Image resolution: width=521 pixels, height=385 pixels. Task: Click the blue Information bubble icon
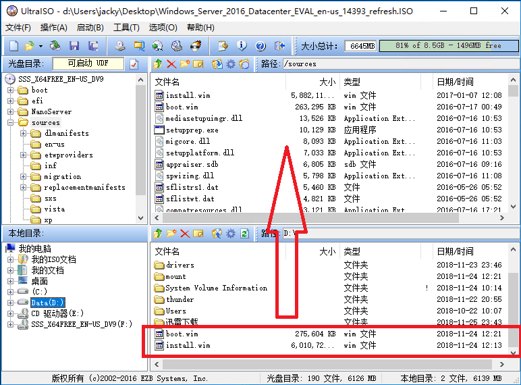[242, 45]
